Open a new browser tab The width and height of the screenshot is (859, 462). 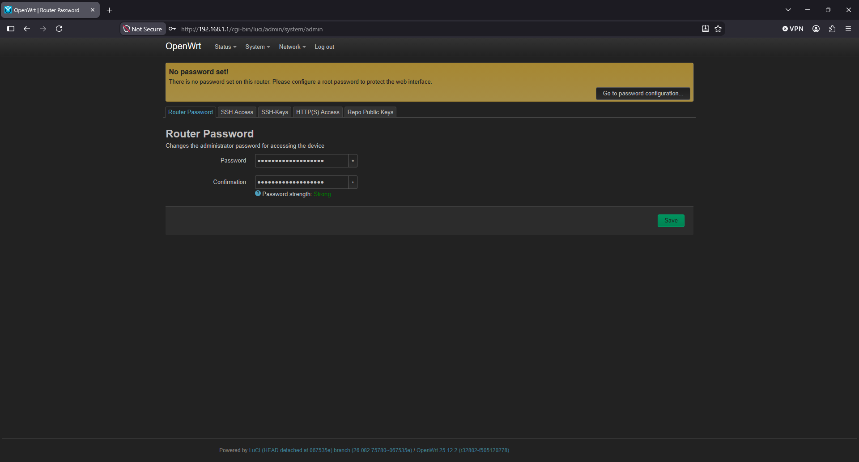tap(110, 10)
